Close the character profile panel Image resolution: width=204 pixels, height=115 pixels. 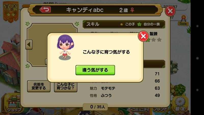(x=170, y=11)
